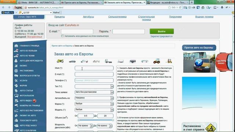This screenshot has width=235, height=132.
Task: Switch to Oferta - BMW 530 tab
Action: click(38, 3)
